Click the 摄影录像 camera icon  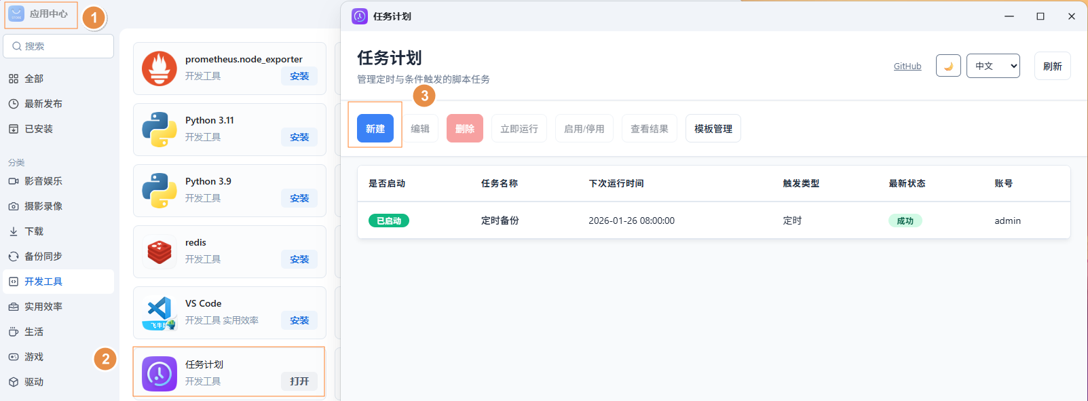[x=14, y=206]
